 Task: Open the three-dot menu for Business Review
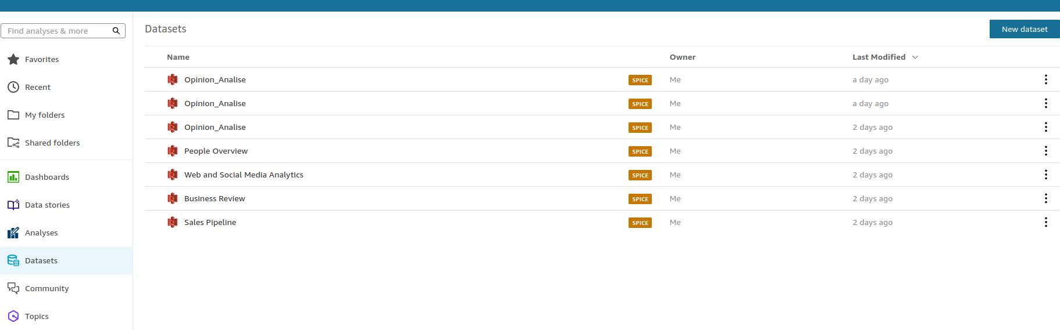(x=1045, y=198)
